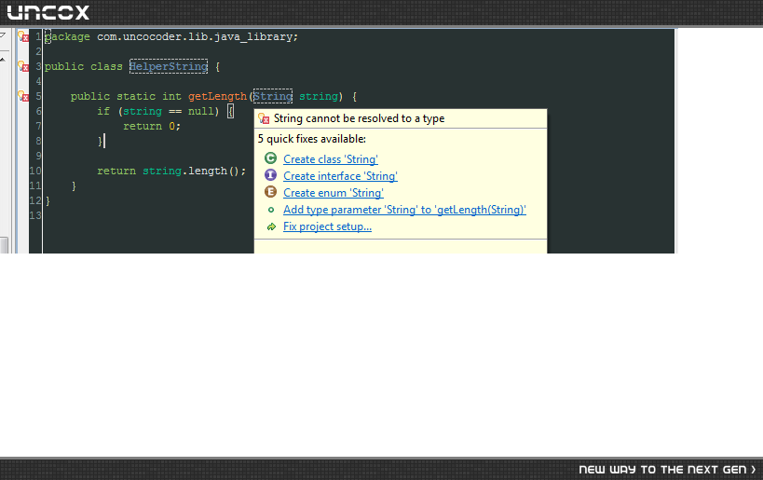
Task: Click the '5 quick fixes available:' label
Action: click(x=311, y=139)
